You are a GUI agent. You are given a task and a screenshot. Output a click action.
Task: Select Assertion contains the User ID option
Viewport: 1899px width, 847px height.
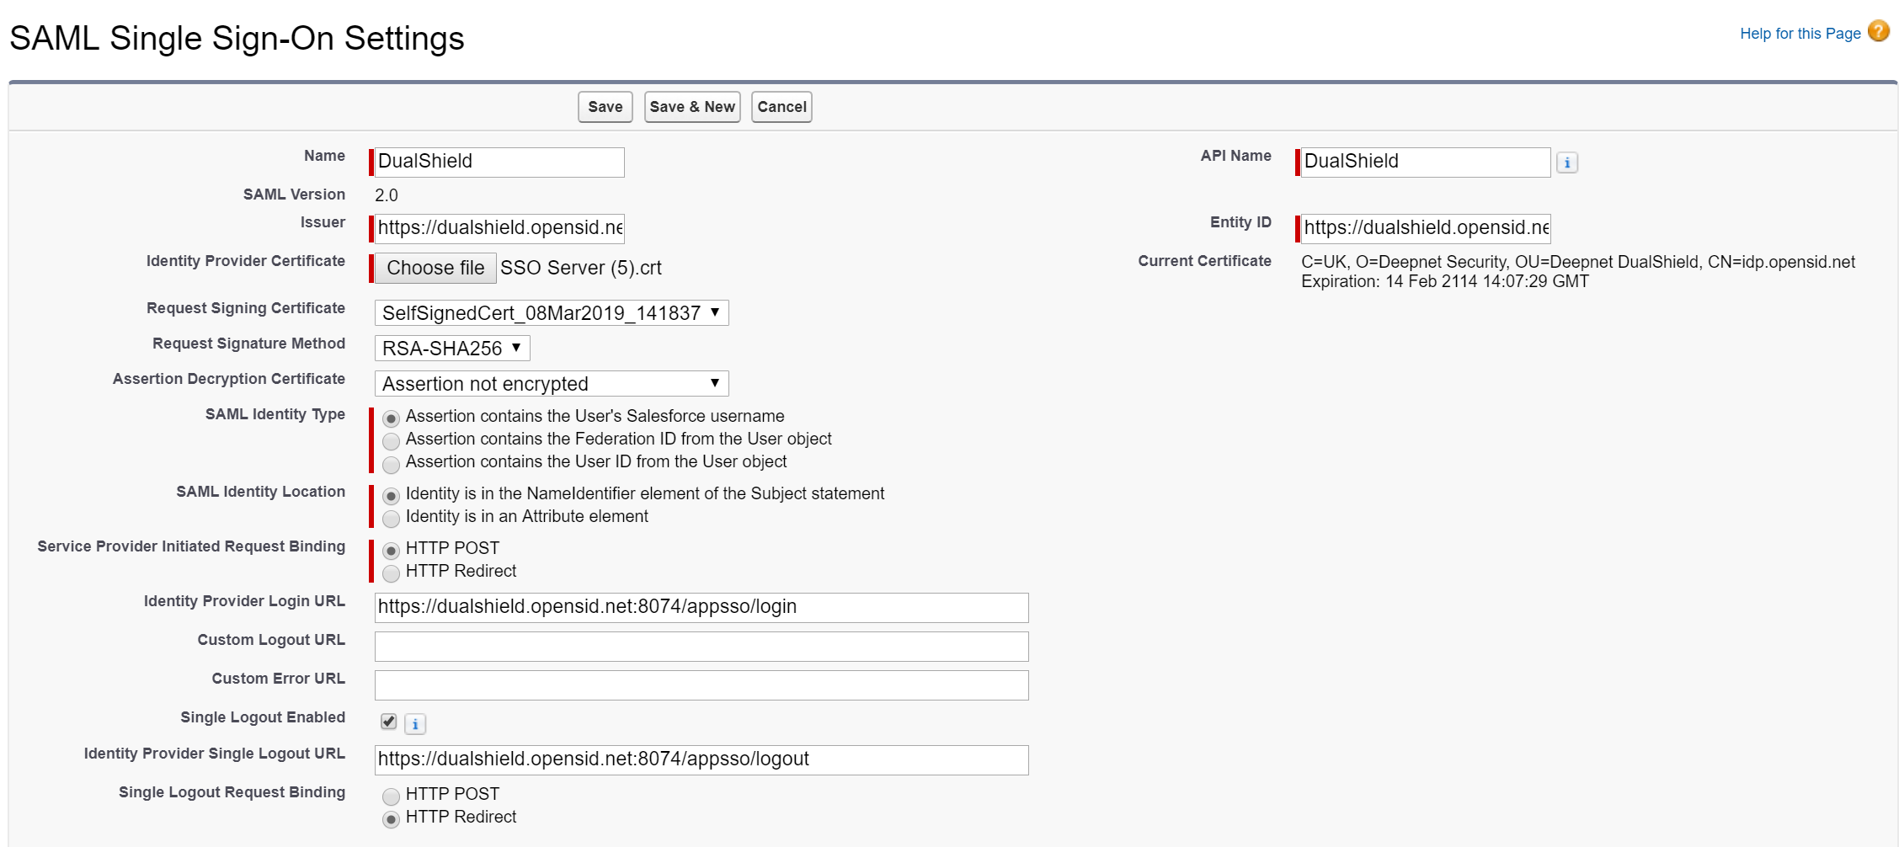[391, 464]
